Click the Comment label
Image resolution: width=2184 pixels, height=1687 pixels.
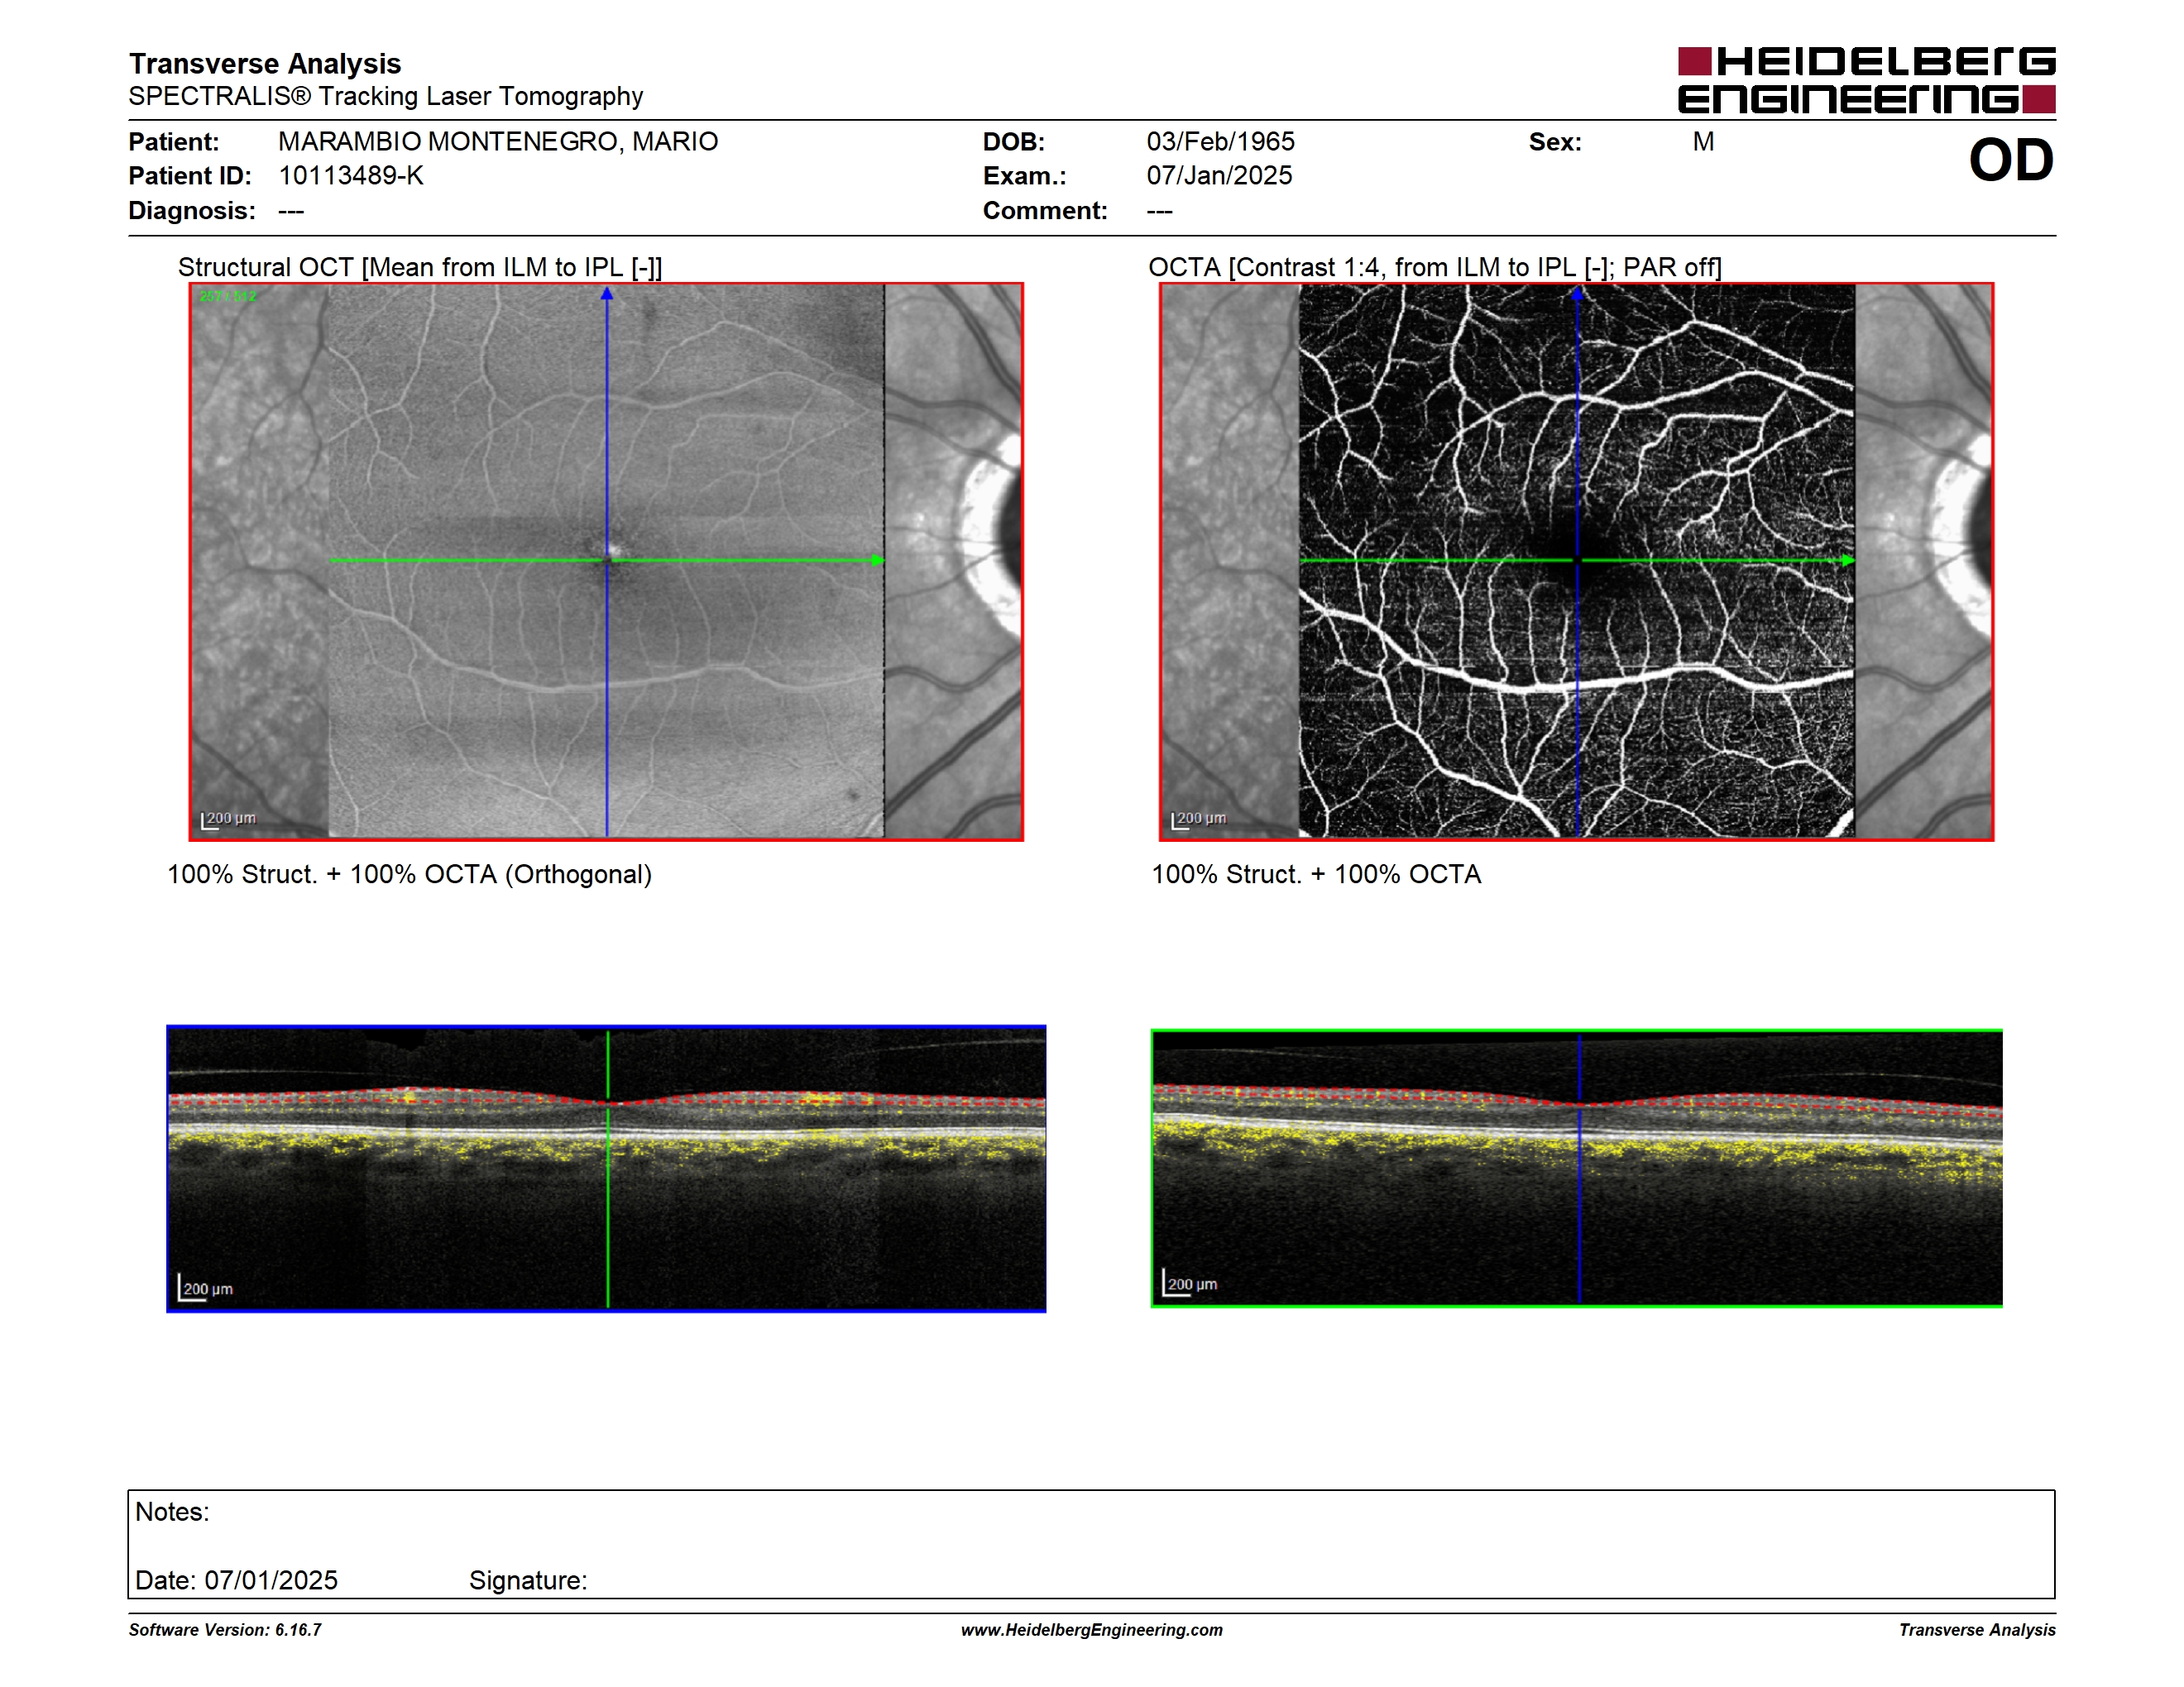pyautogui.click(x=1045, y=211)
